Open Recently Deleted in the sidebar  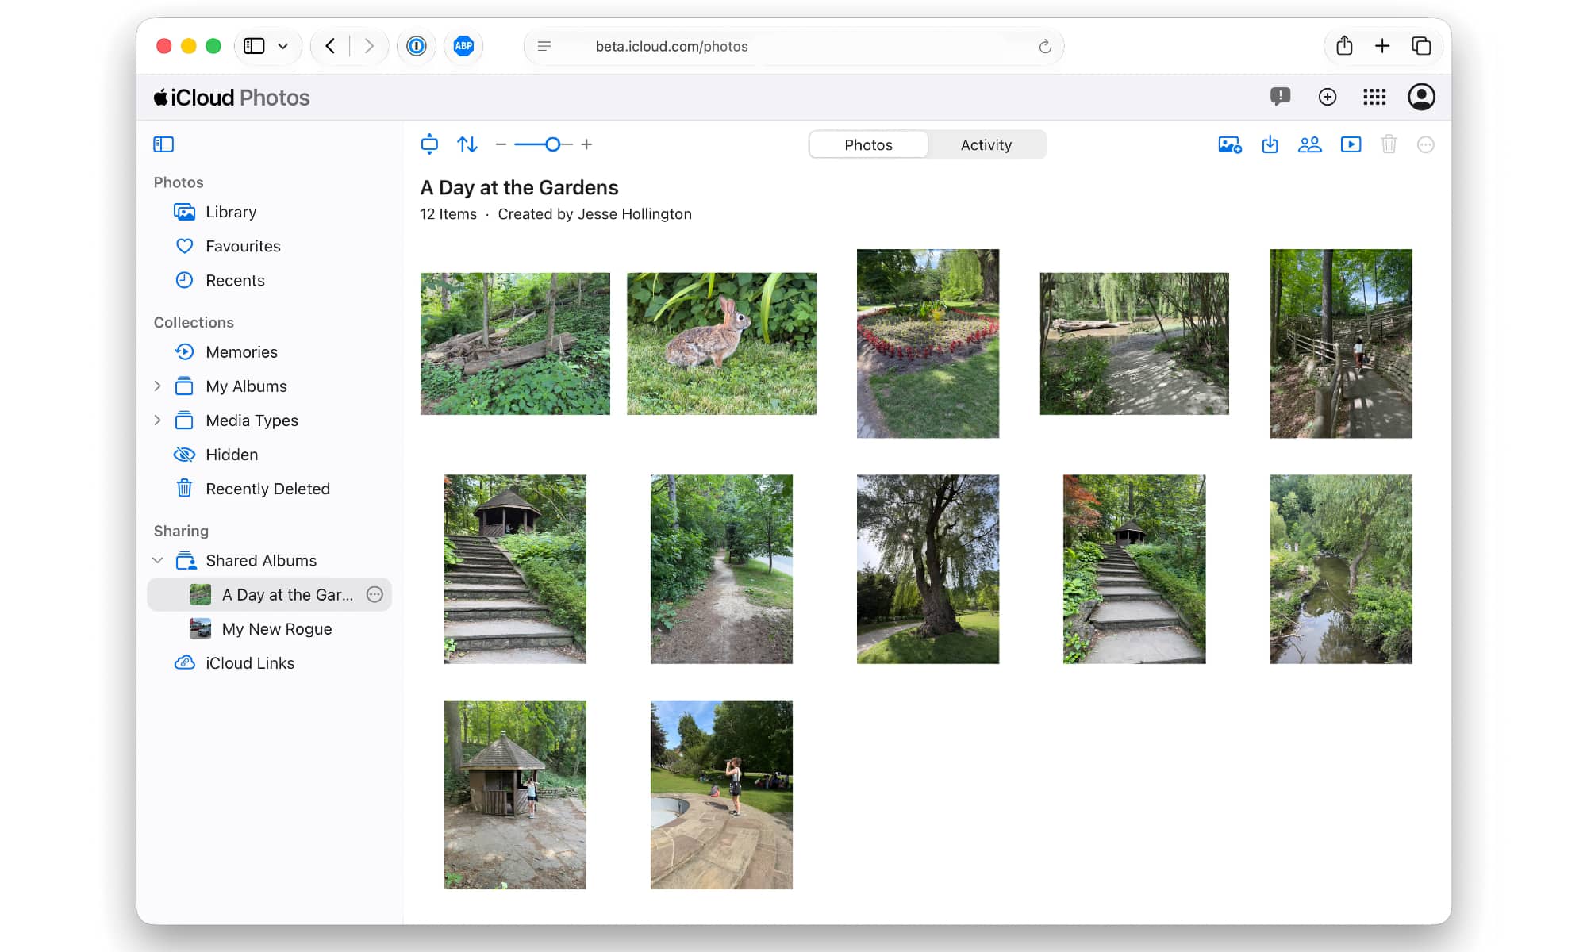coord(270,489)
